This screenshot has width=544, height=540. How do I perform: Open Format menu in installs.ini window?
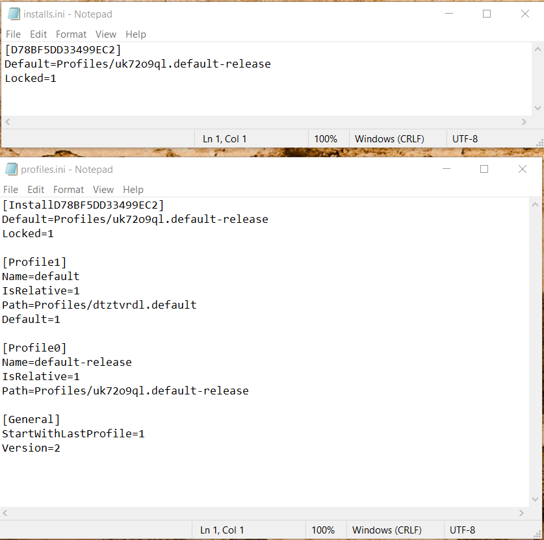point(71,34)
